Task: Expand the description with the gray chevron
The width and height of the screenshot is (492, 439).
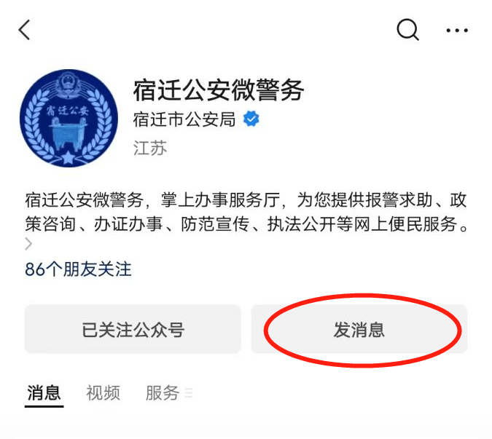Action: click(x=28, y=244)
